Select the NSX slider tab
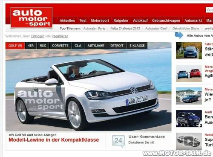213x157 pixels. pyautogui.click(x=43, y=46)
